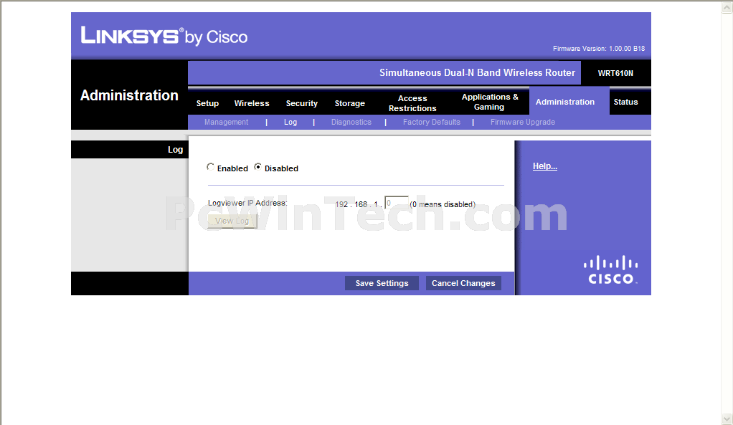Switch to the Status tab
733x425 pixels.
point(625,102)
